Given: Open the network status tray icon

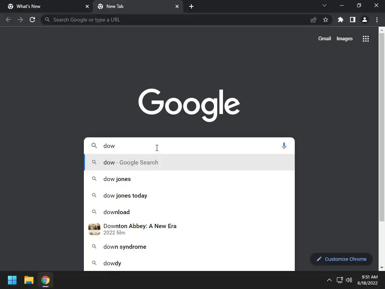Looking at the screenshot, I should [340, 280].
